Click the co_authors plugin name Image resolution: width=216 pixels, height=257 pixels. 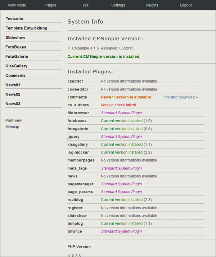coord(78,105)
